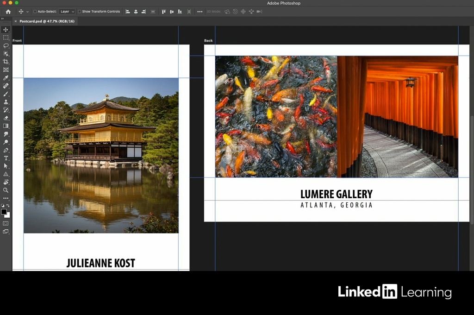Image resolution: width=474 pixels, height=315 pixels.
Task: Switch to the Postcard.psd document tab
Action: pyautogui.click(x=47, y=21)
